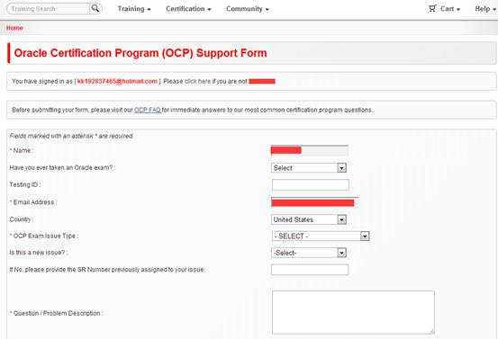498x339 pixels.
Task: Click the Problem Description text area
Action: coord(353,312)
